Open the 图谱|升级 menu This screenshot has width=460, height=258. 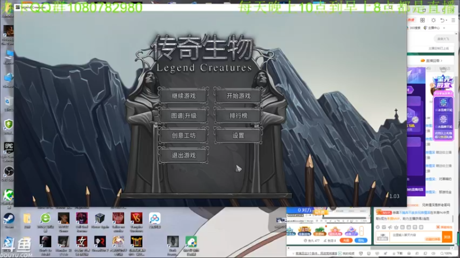(x=183, y=116)
